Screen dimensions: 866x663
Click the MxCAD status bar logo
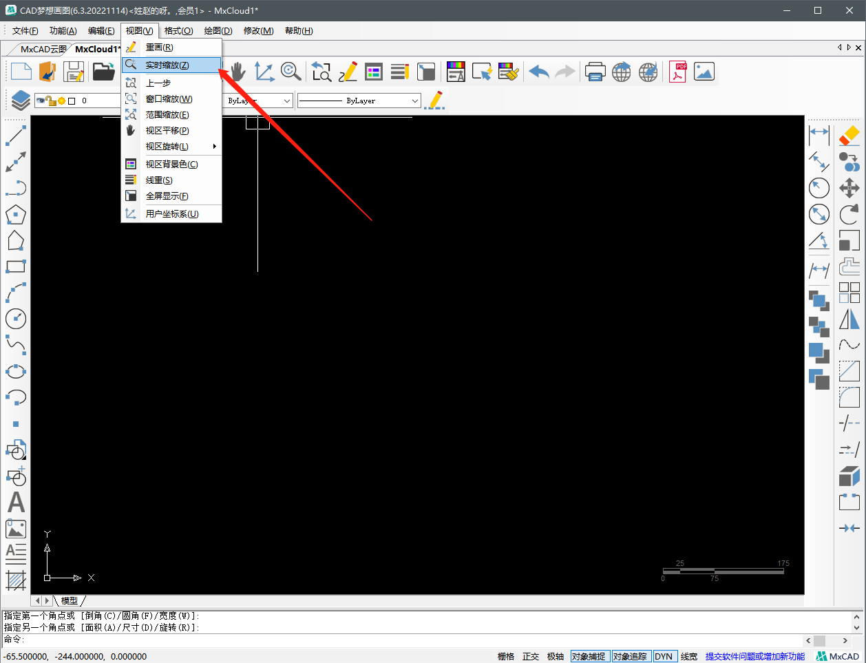[x=838, y=656]
